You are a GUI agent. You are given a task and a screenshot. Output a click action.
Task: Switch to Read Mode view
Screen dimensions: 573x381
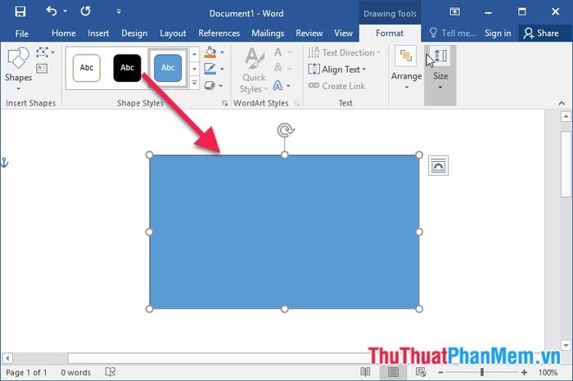tap(365, 372)
